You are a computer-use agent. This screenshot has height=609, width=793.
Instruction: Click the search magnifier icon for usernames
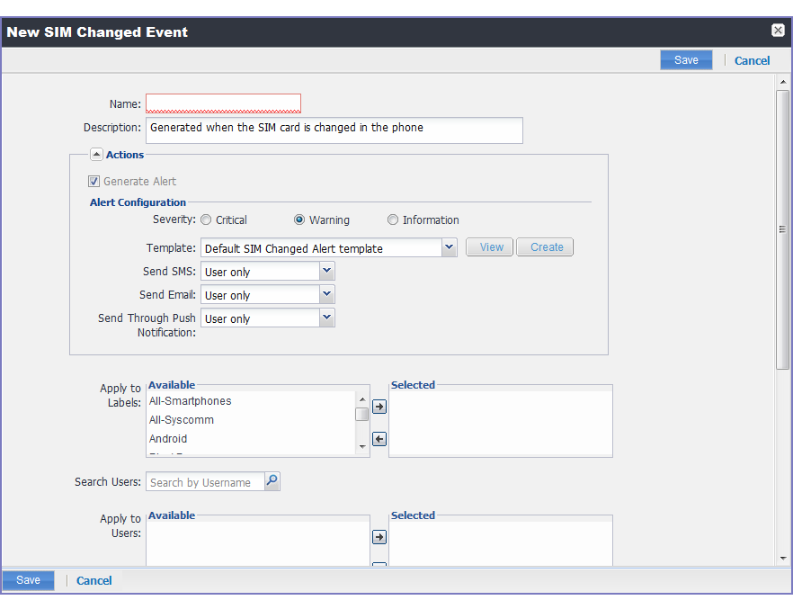(272, 481)
